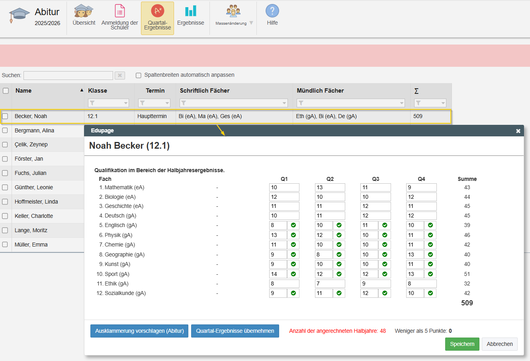
Task: Enable Spaltenbreiten automatisch anpassen checkbox
Action: click(139, 75)
